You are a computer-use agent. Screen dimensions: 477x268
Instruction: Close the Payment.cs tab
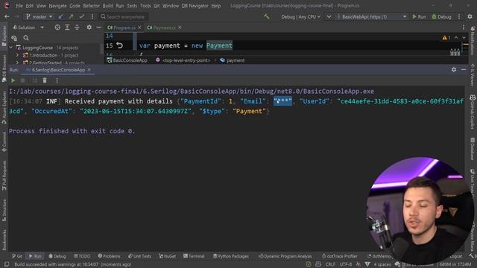(x=180, y=28)
